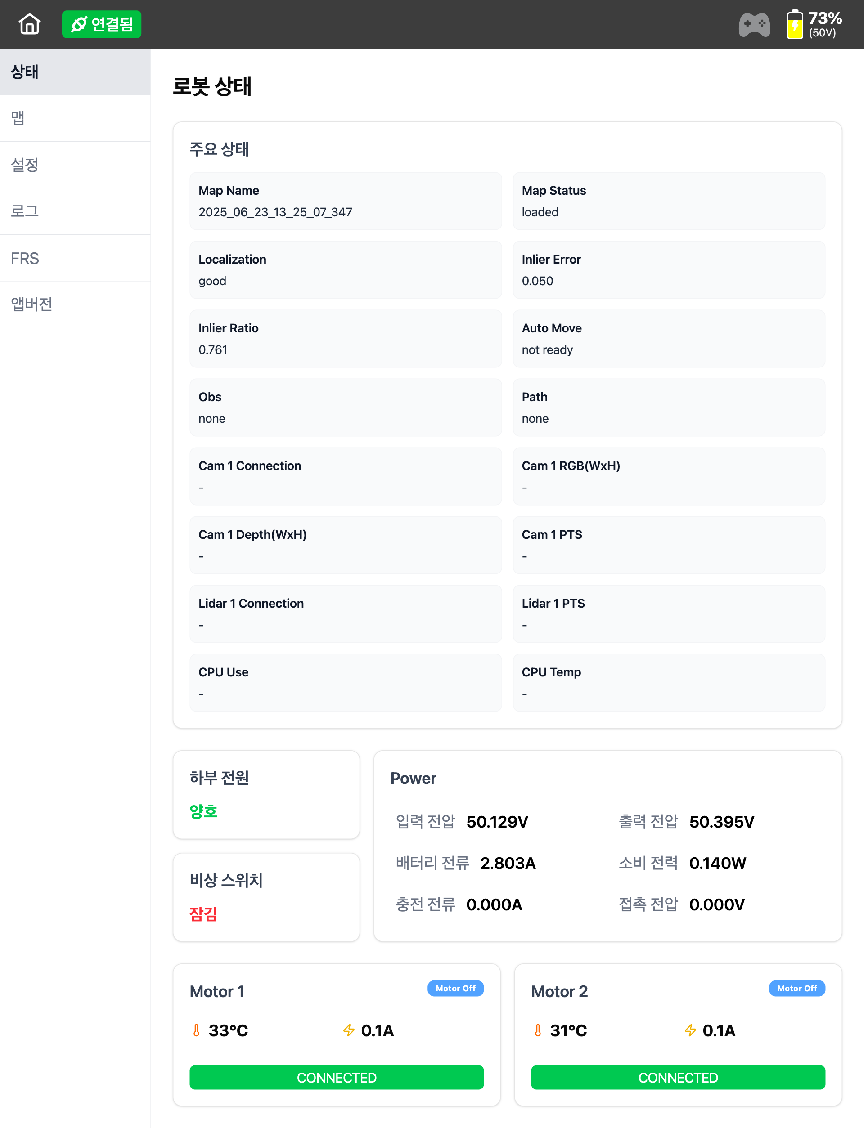Screen dimensions: 864x1128
Task: Click the 주요 상태 section title
Action: coord(219,149)
